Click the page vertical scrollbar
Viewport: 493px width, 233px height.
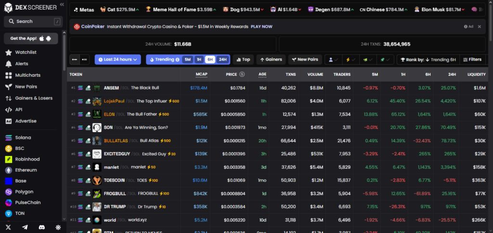[491, 24]
